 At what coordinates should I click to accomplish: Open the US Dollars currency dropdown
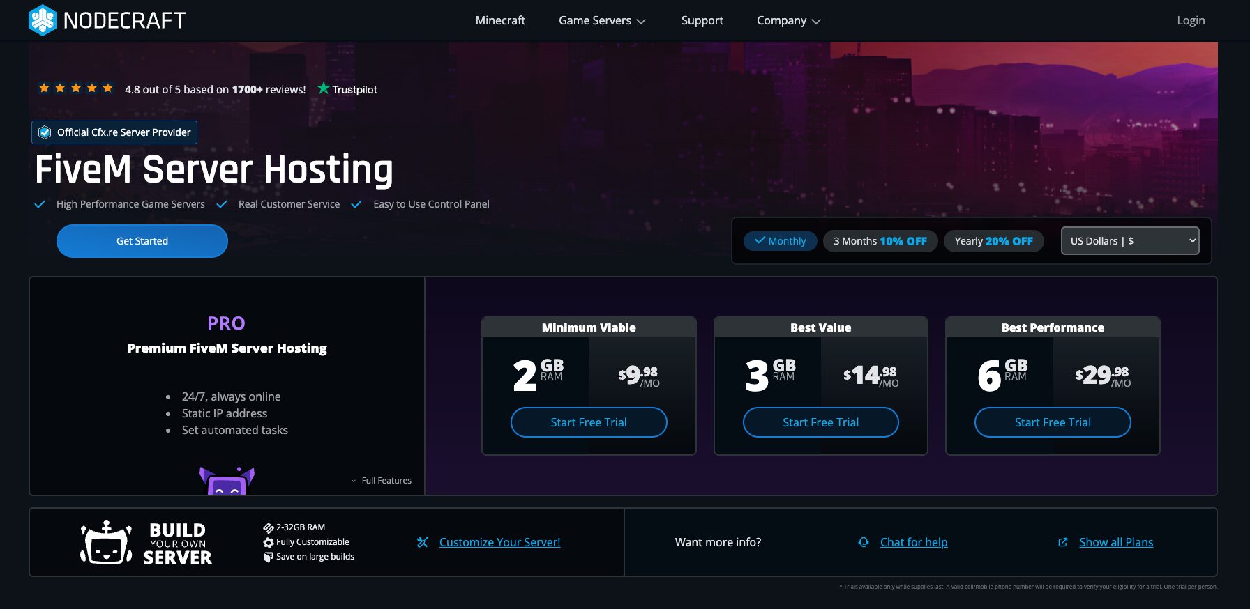[1130, 241]
